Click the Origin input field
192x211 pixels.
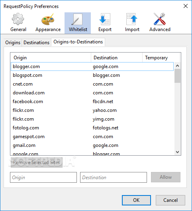point(43,177)
